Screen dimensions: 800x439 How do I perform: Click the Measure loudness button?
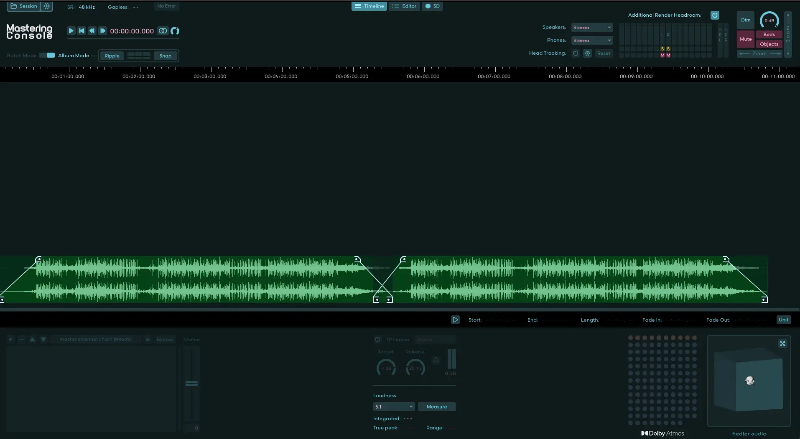click(x=437, y=407)
